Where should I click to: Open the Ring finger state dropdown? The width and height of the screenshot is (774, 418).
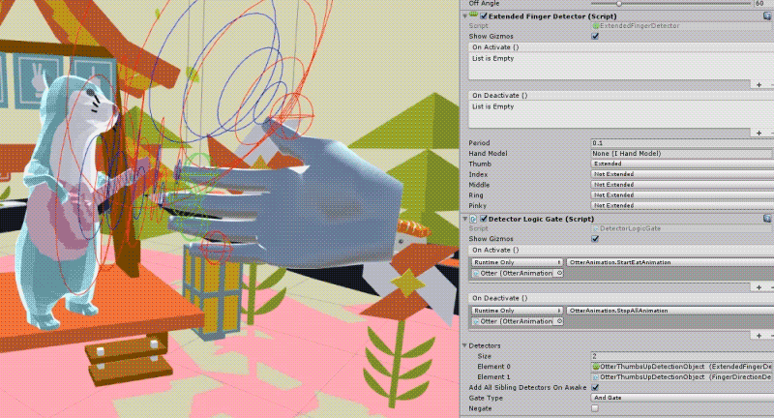tap(682, 194)
